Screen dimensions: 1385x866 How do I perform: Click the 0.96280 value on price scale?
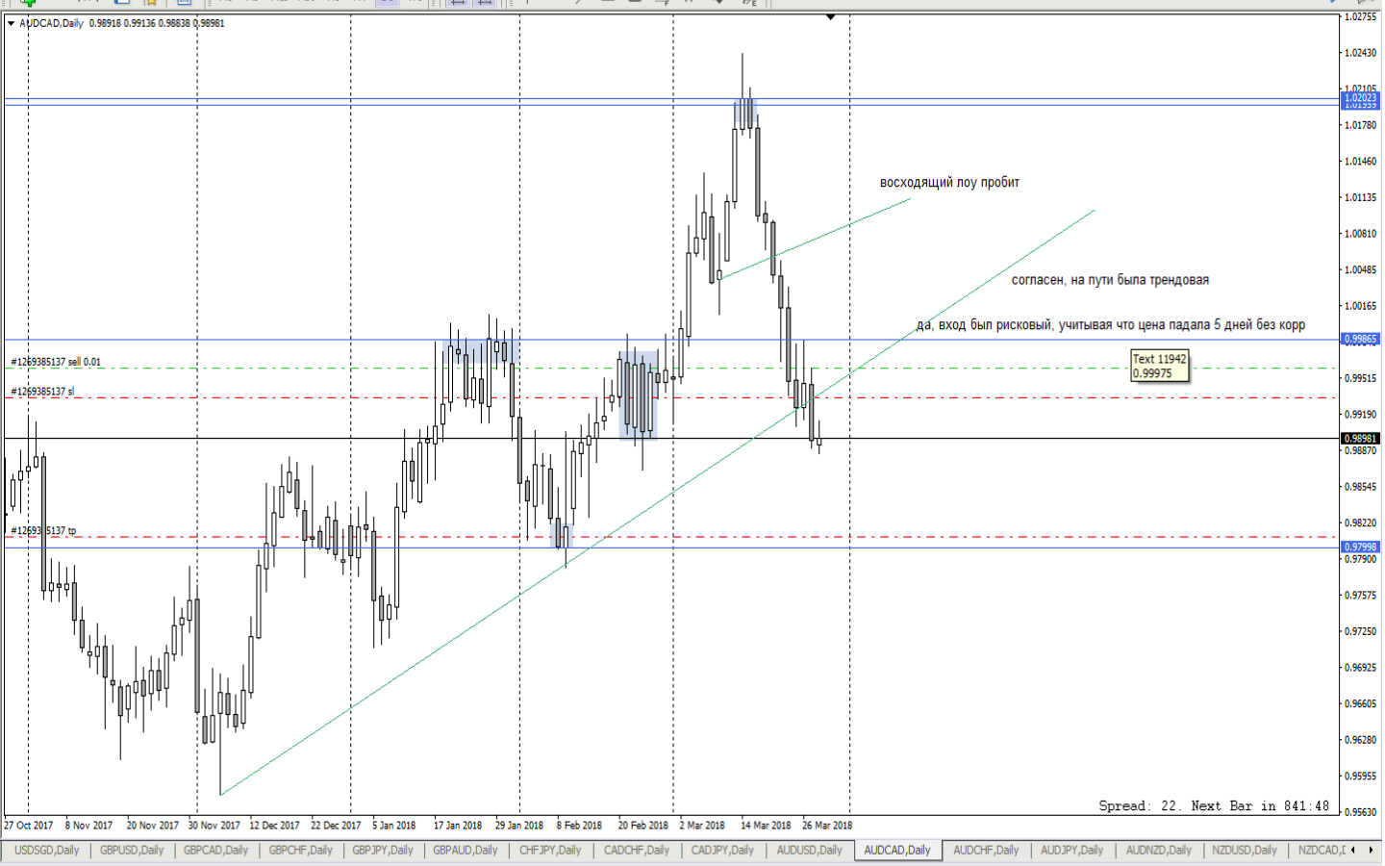click(1360, 740)
